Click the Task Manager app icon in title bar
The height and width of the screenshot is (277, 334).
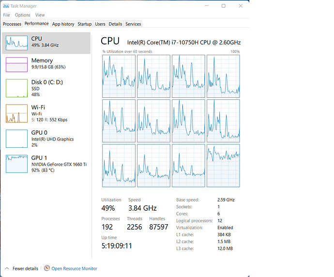click(x=6, y=6)
